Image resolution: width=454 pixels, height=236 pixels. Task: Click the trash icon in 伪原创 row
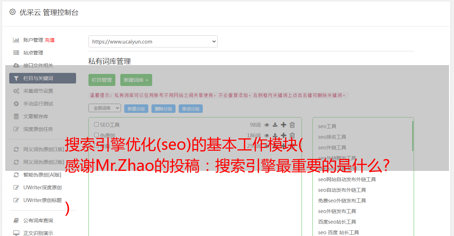click(x=292, y=135)
